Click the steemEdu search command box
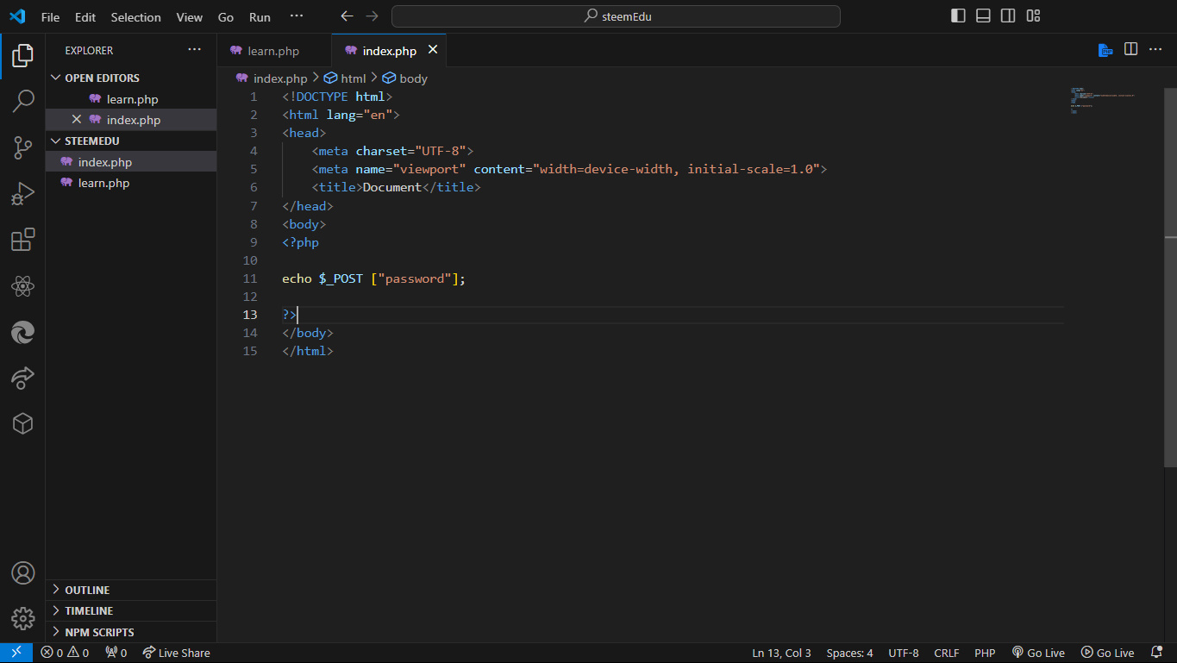 tap(616, 16)
